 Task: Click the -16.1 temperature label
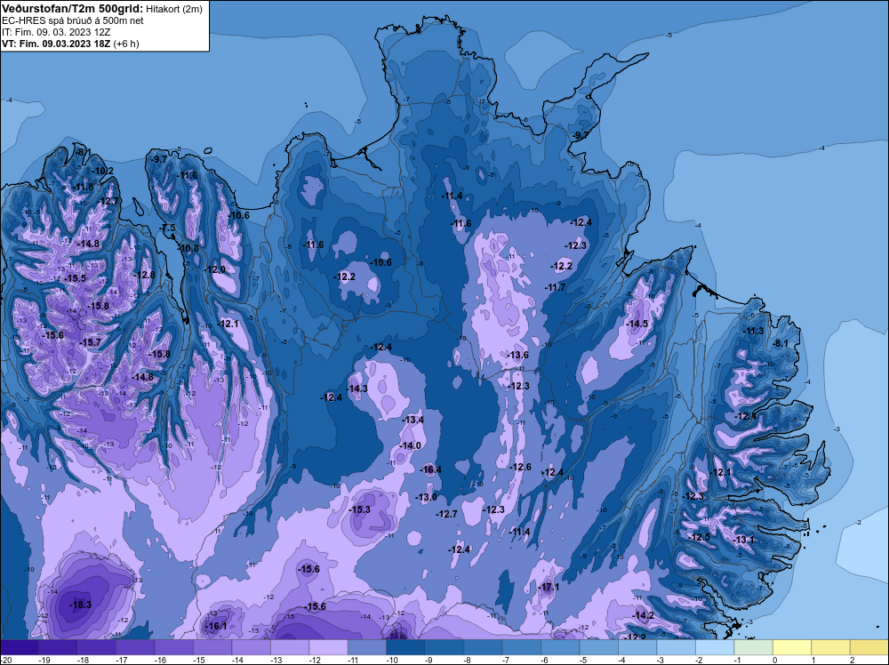pyautogui.click(x=216, y=626)
